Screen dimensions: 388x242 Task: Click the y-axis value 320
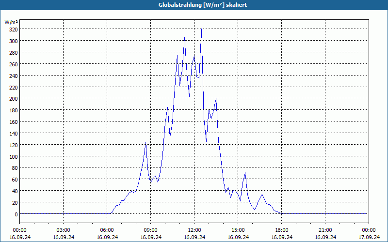[14, 30]
